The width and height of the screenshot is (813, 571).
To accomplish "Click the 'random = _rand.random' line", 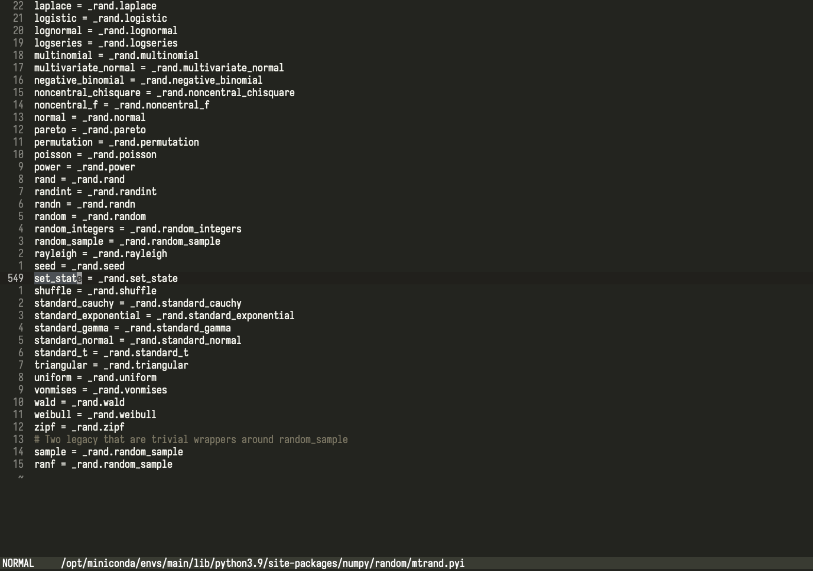I will [x=90, y=216].
